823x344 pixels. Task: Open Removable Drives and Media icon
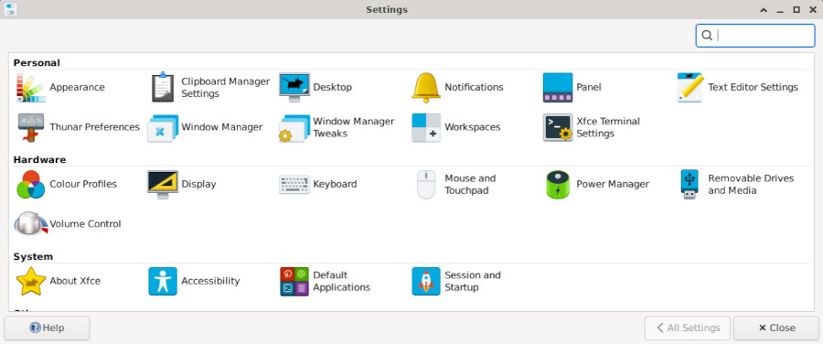pos(689,184)
